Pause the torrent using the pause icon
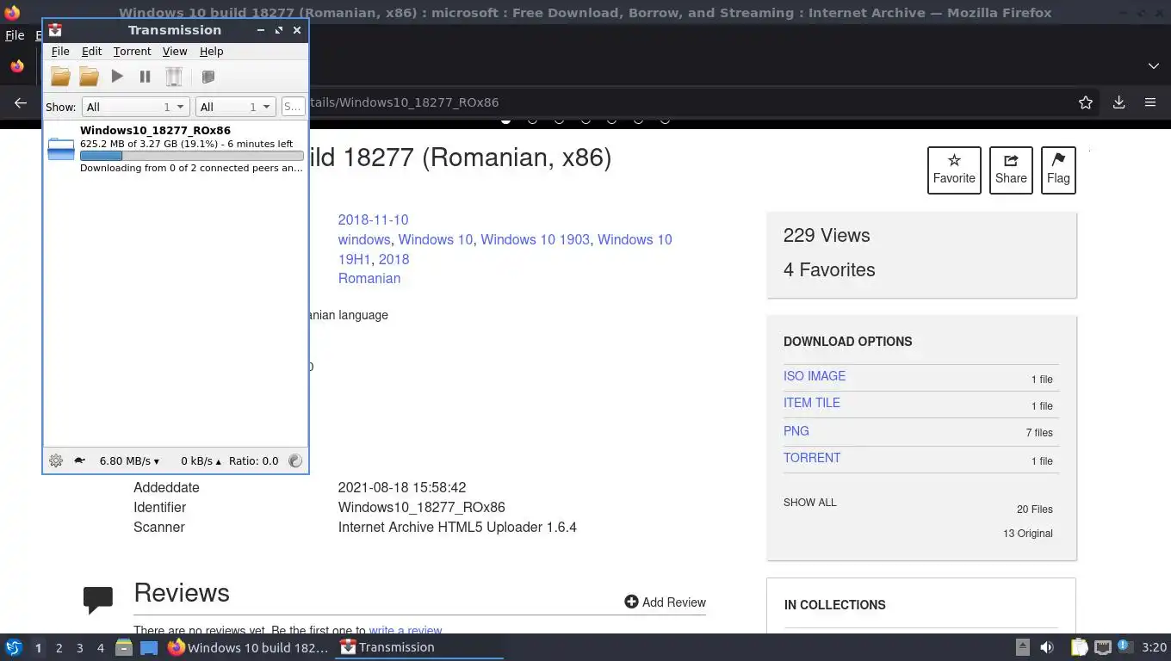 [145, 77]
